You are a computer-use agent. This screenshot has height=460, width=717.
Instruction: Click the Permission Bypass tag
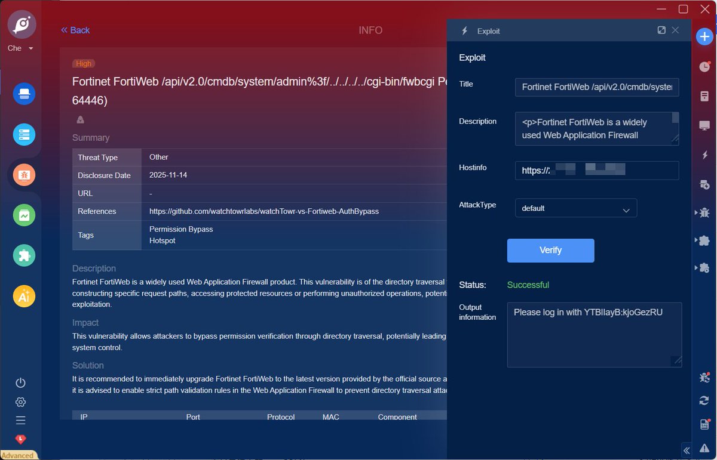(181, 229)
